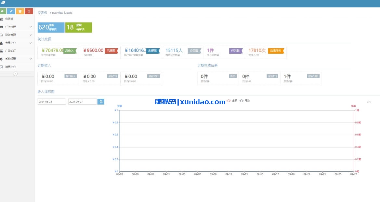Download the chart using the download icon

click(x=369, y=102)
